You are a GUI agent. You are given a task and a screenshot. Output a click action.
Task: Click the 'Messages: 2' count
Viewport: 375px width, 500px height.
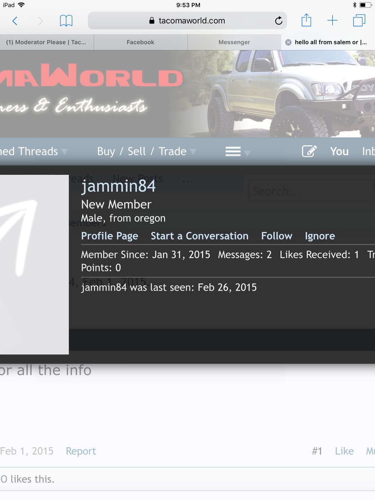point(245,255)
